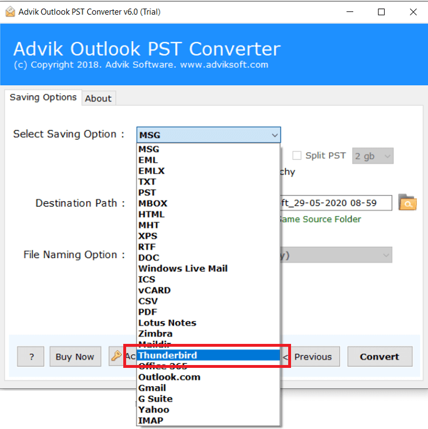This screenshot has width=428, height=429.
Task: Enable the Split PST checkbox
Action: click(297, 156)
